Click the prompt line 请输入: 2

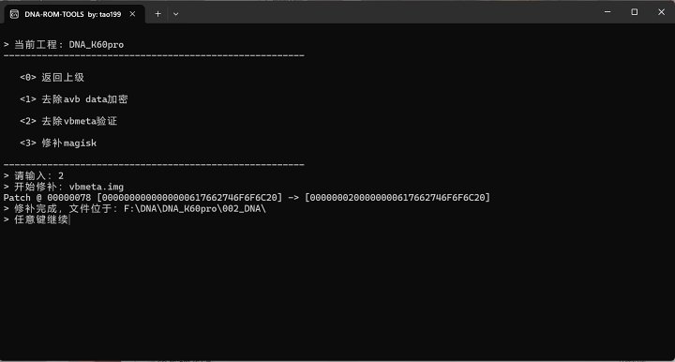pyautogui.click(x=34, y=176)
